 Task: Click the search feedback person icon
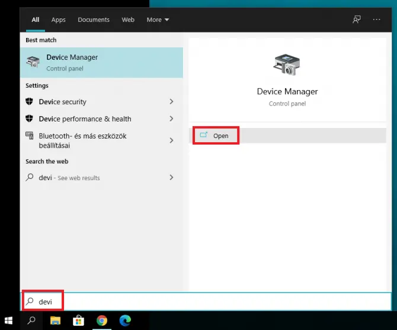[357, 20]
